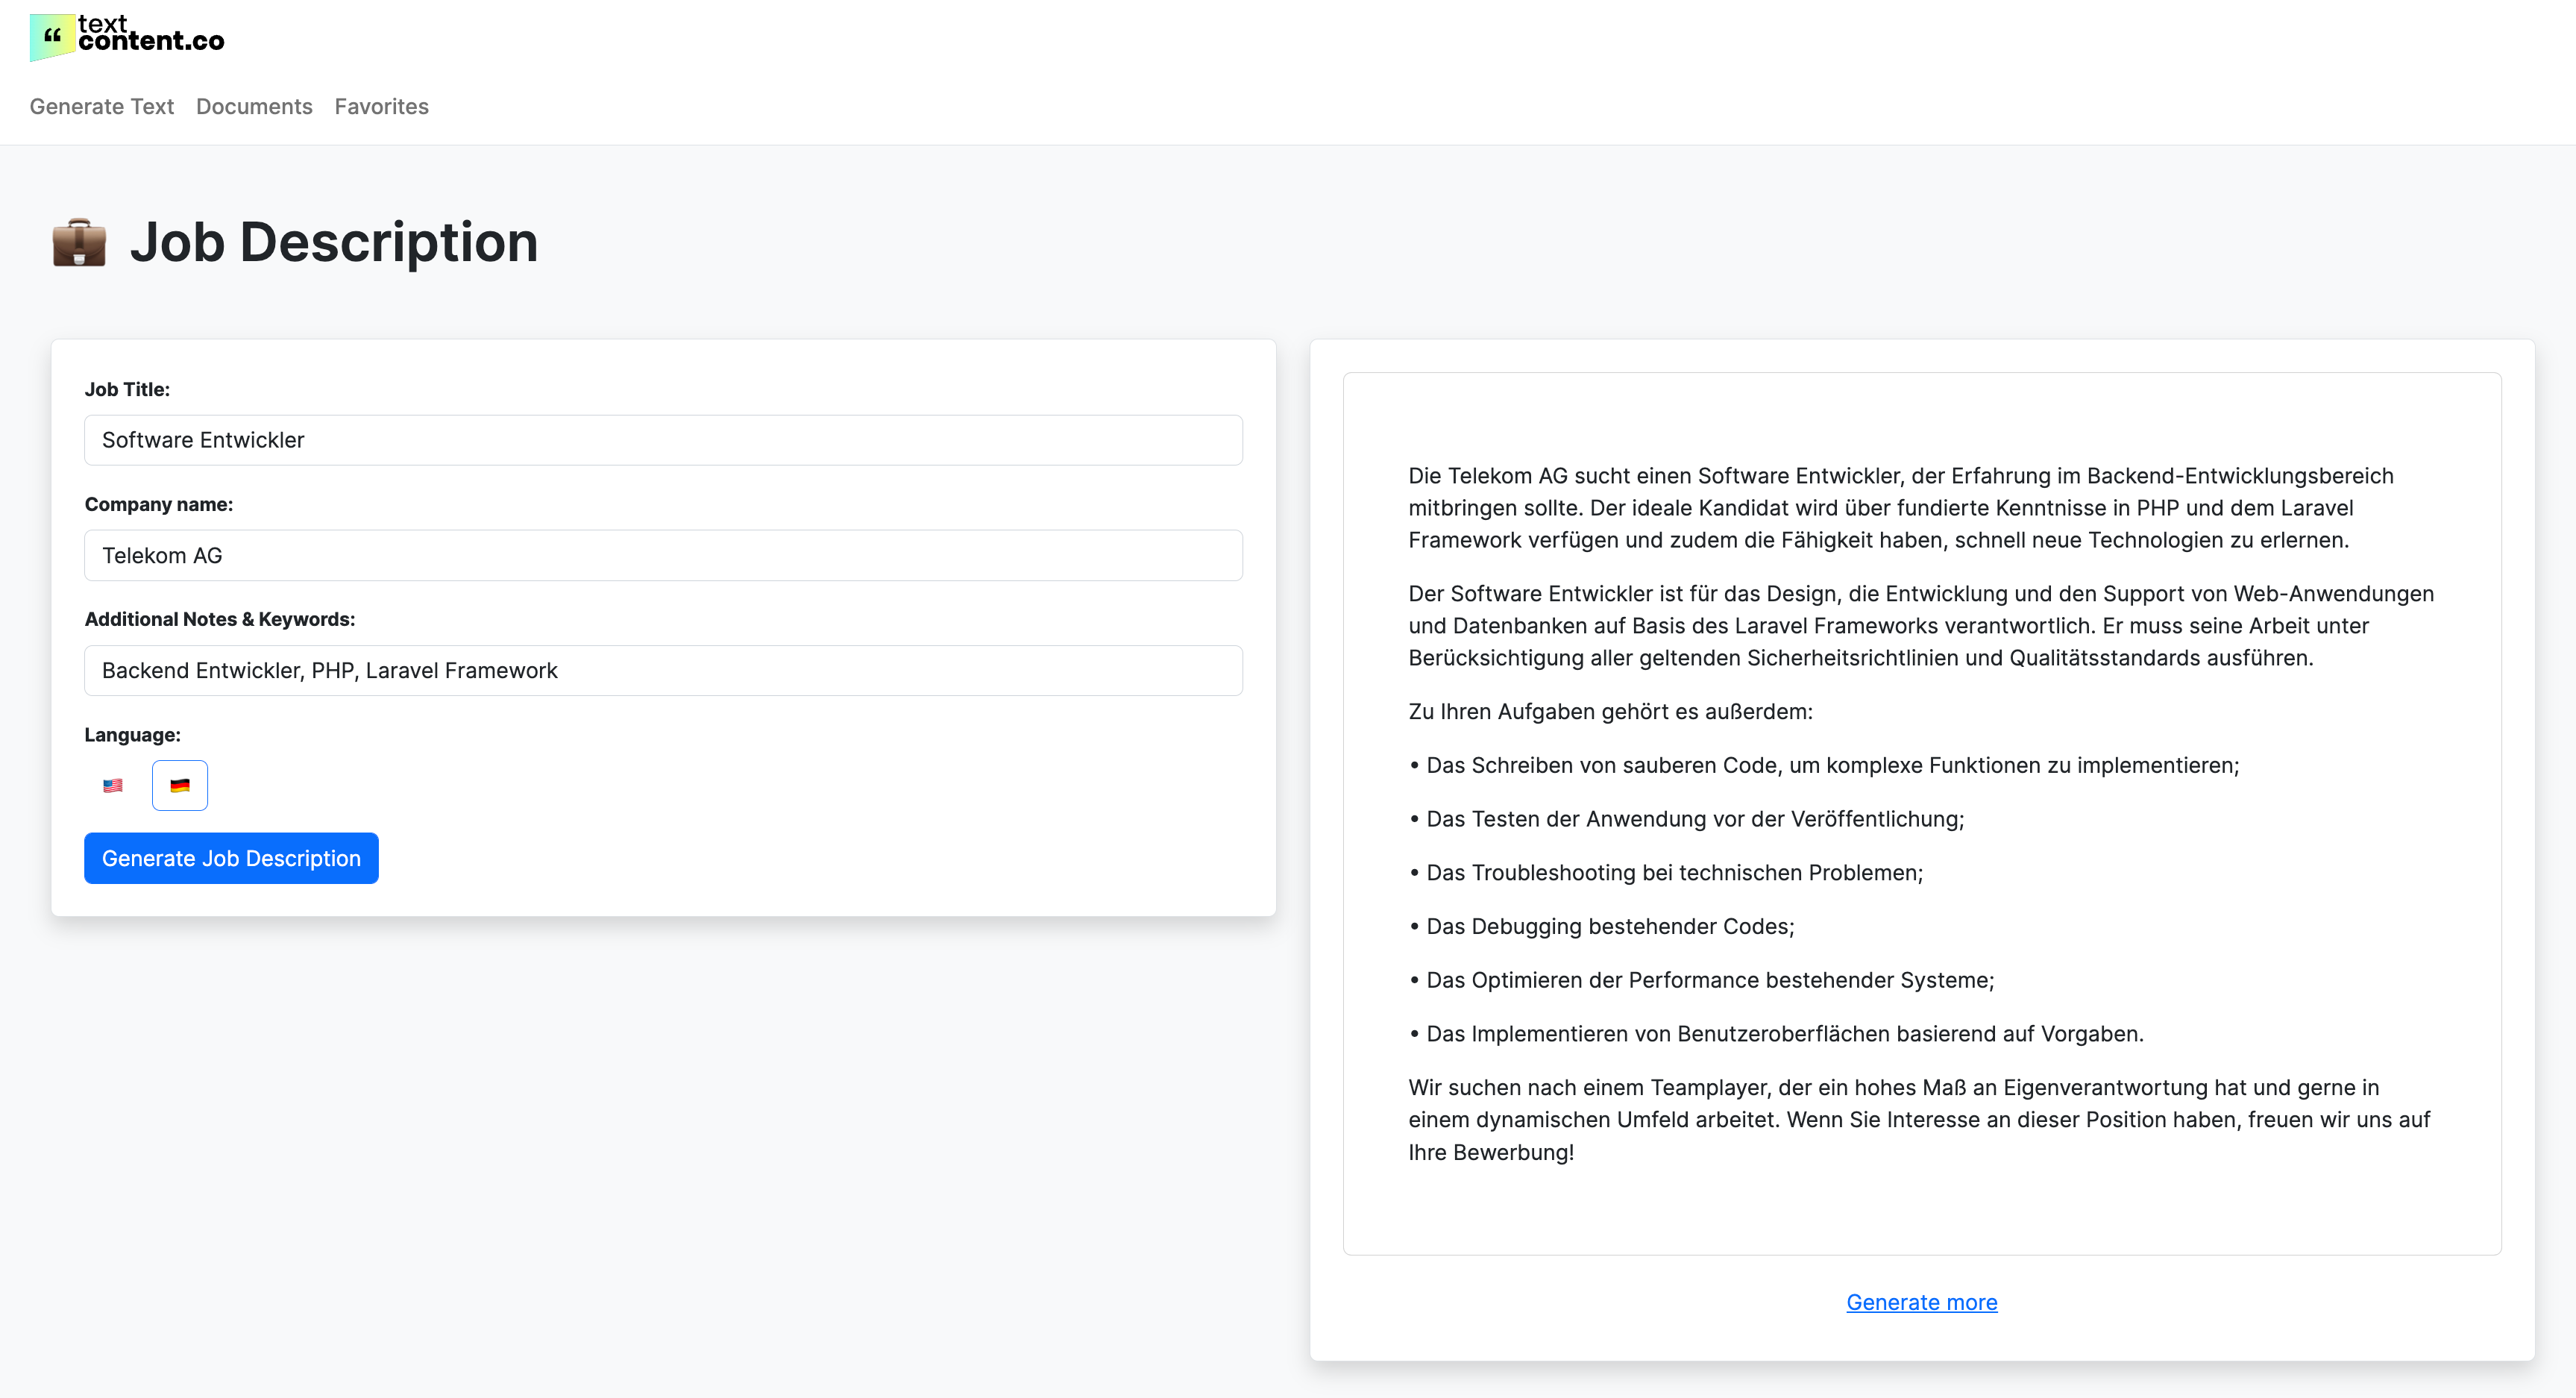Click the 'Zu Ihren Aufgaben' line in output

[1610, 711]
